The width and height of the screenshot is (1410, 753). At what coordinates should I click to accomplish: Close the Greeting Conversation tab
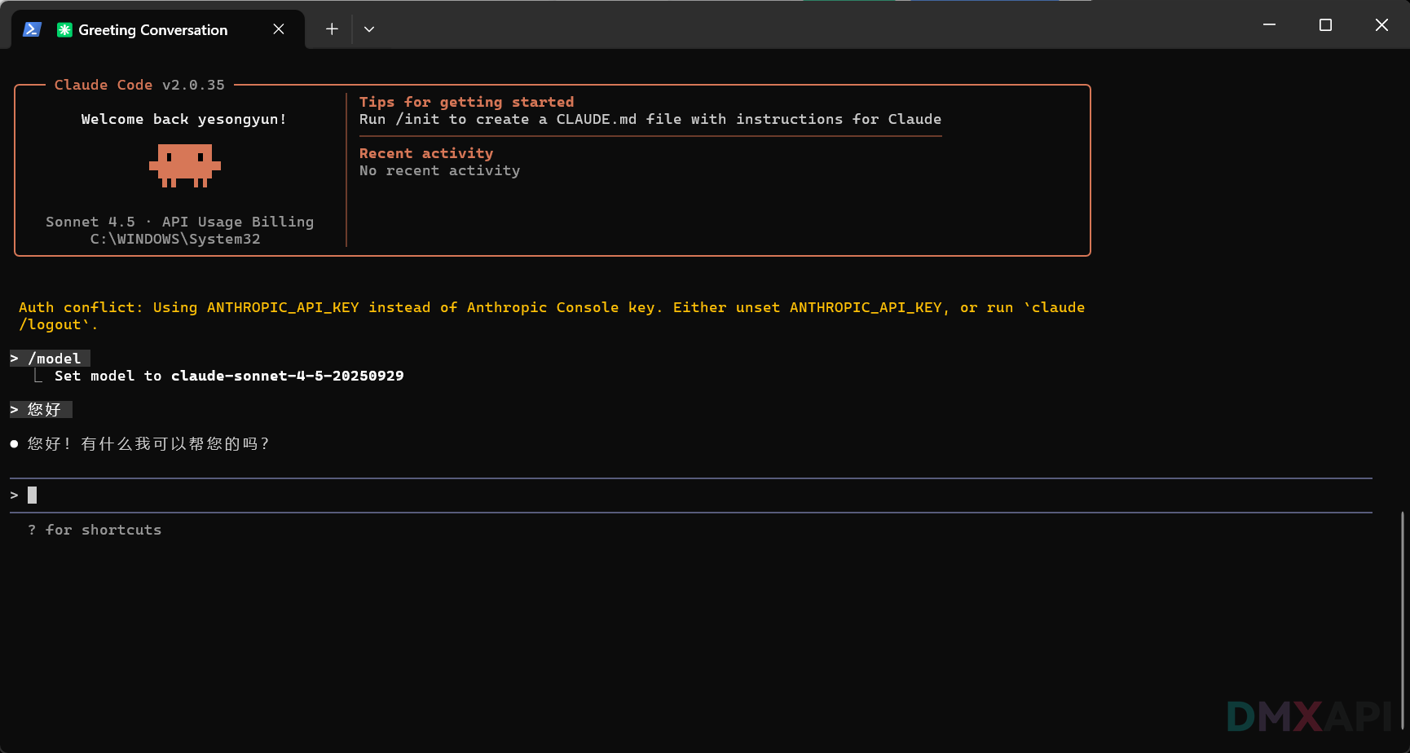point(279,29)
